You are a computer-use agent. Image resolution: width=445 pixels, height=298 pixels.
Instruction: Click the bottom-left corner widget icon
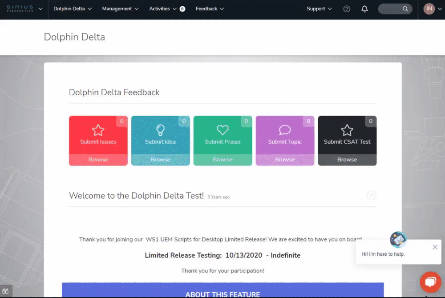click(x=6, y=291)
